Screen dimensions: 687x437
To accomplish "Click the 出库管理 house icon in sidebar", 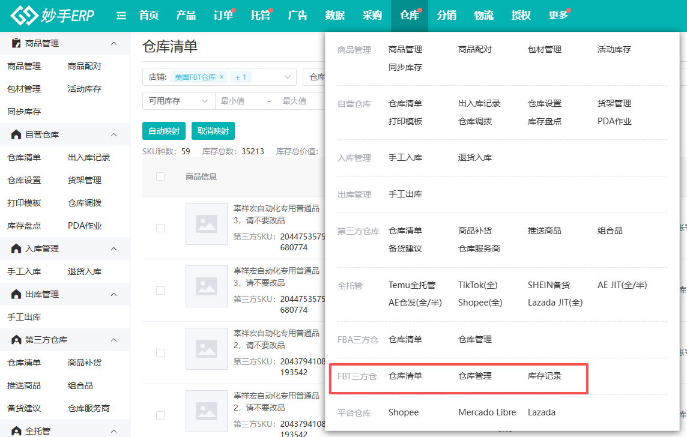I will [16, 294].
